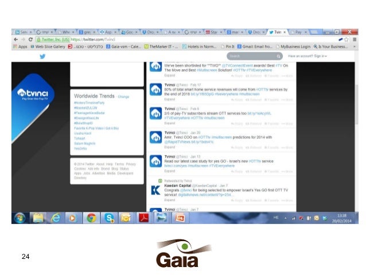Click the browser forward arrow
This screenshot has height=275, width=366.
(23, 40)
